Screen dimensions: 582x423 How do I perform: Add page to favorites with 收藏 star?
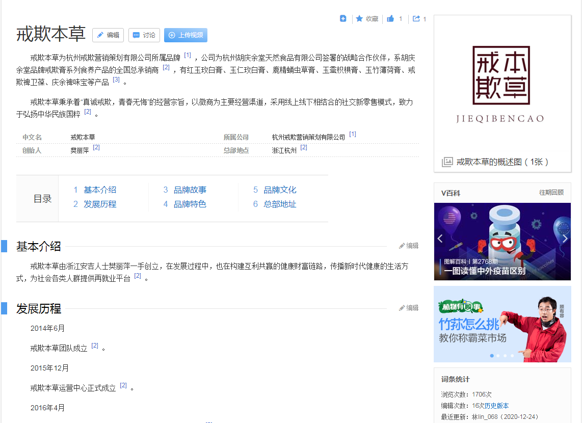click(367, 18)
